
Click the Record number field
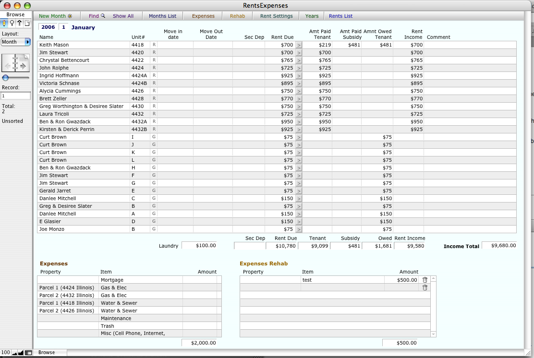pos(16,96)
